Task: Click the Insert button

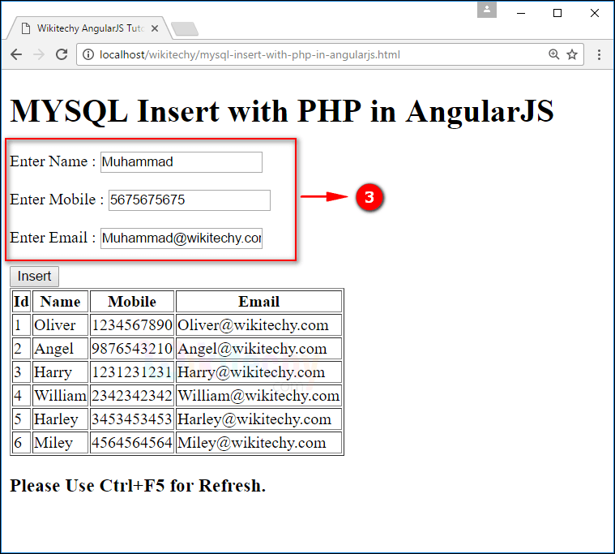Action: coord(34,276)
